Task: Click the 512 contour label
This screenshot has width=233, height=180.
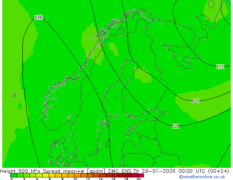Action: point(220,67)
